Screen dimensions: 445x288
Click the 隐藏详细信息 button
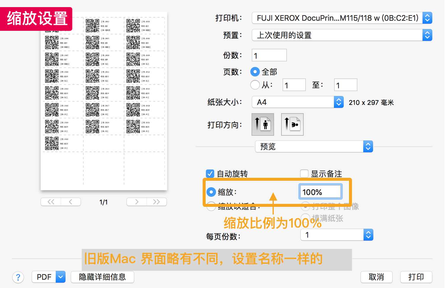(103, 277)
